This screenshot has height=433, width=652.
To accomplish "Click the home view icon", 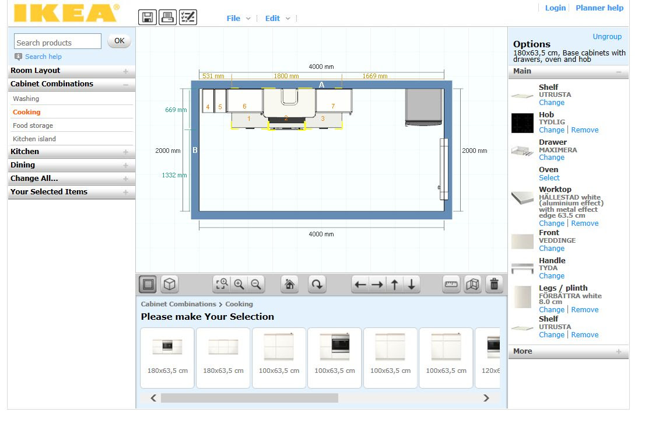I will click(289, 285).
